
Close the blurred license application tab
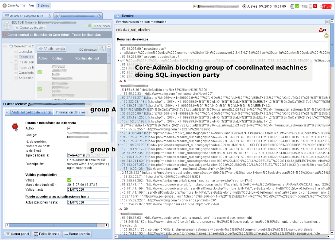click(99, 16)
